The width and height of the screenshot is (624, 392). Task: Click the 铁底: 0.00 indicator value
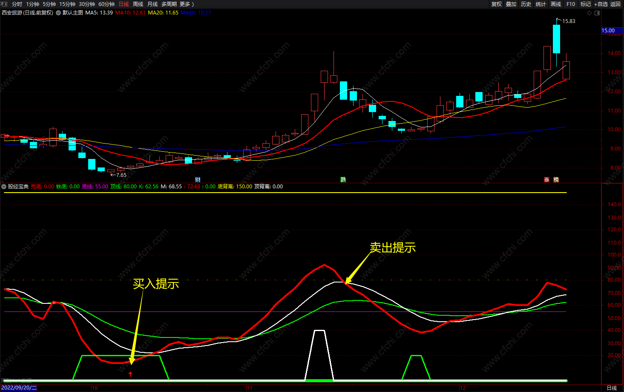coord(68,187)
